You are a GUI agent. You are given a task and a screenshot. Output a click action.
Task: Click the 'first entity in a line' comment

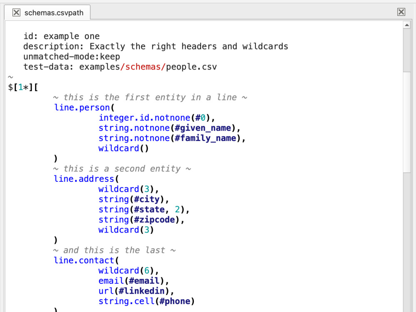point(150,97)
